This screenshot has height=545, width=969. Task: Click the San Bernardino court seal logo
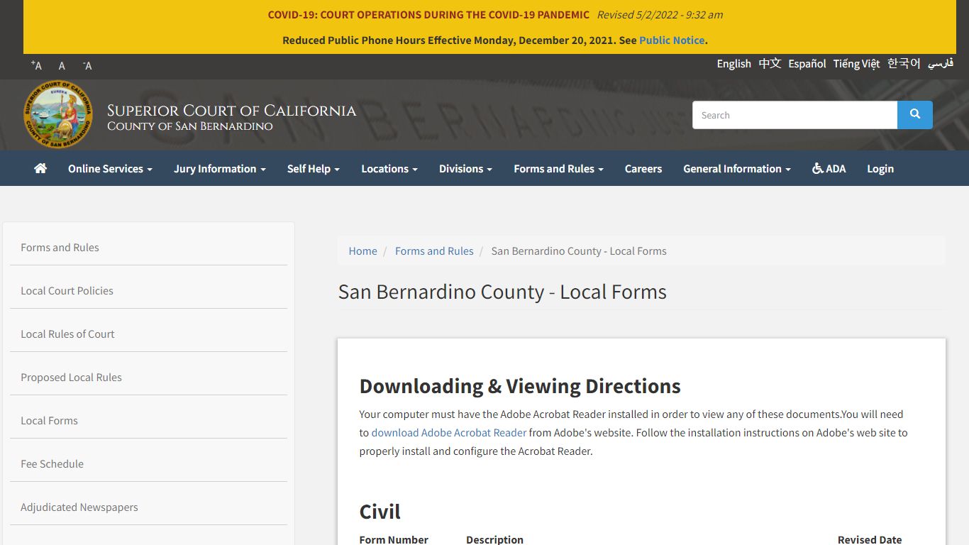(x=57, y=114)
